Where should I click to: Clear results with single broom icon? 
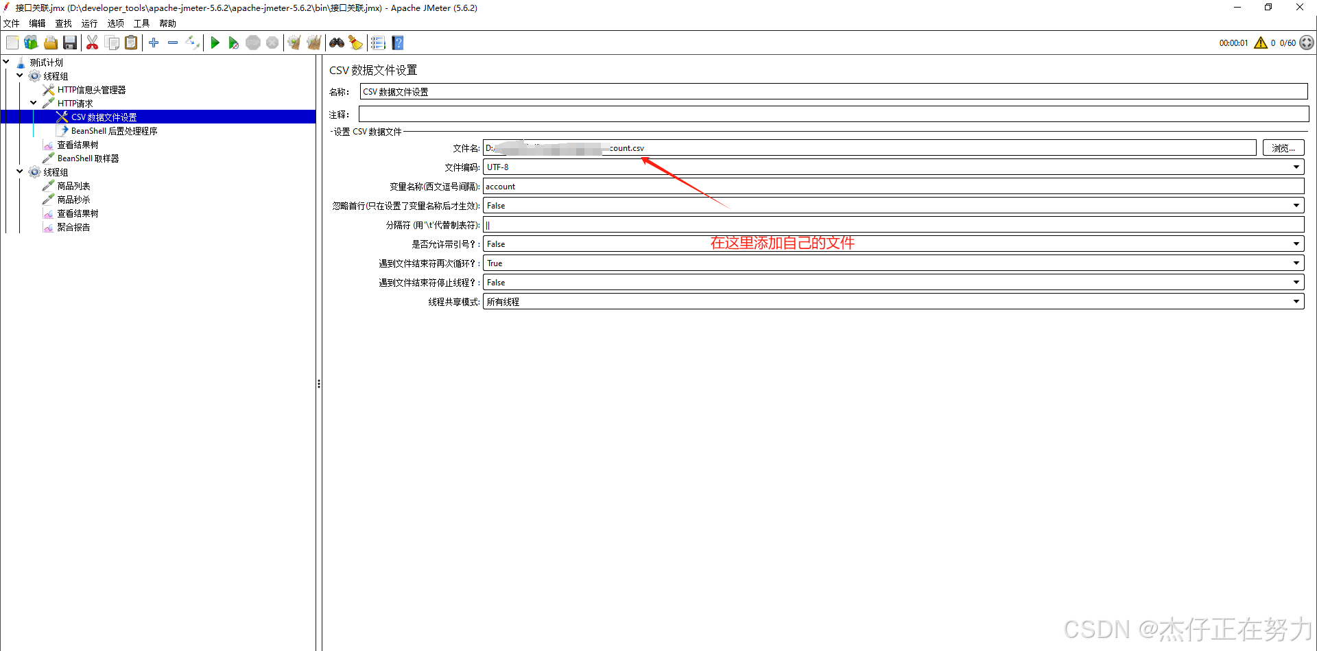click(x=294, y=43)
